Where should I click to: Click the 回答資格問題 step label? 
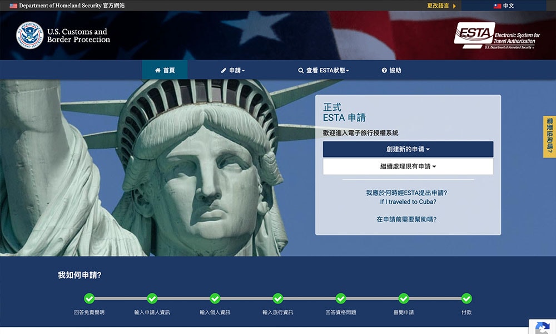click(341, 312)
